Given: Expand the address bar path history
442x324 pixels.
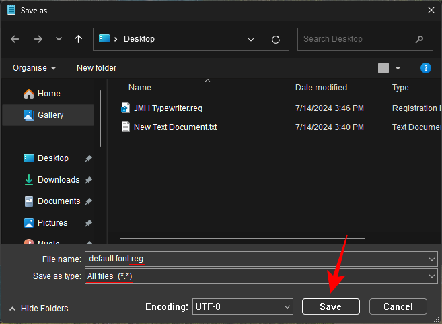Looking at the screenshot, I should 251,39.
